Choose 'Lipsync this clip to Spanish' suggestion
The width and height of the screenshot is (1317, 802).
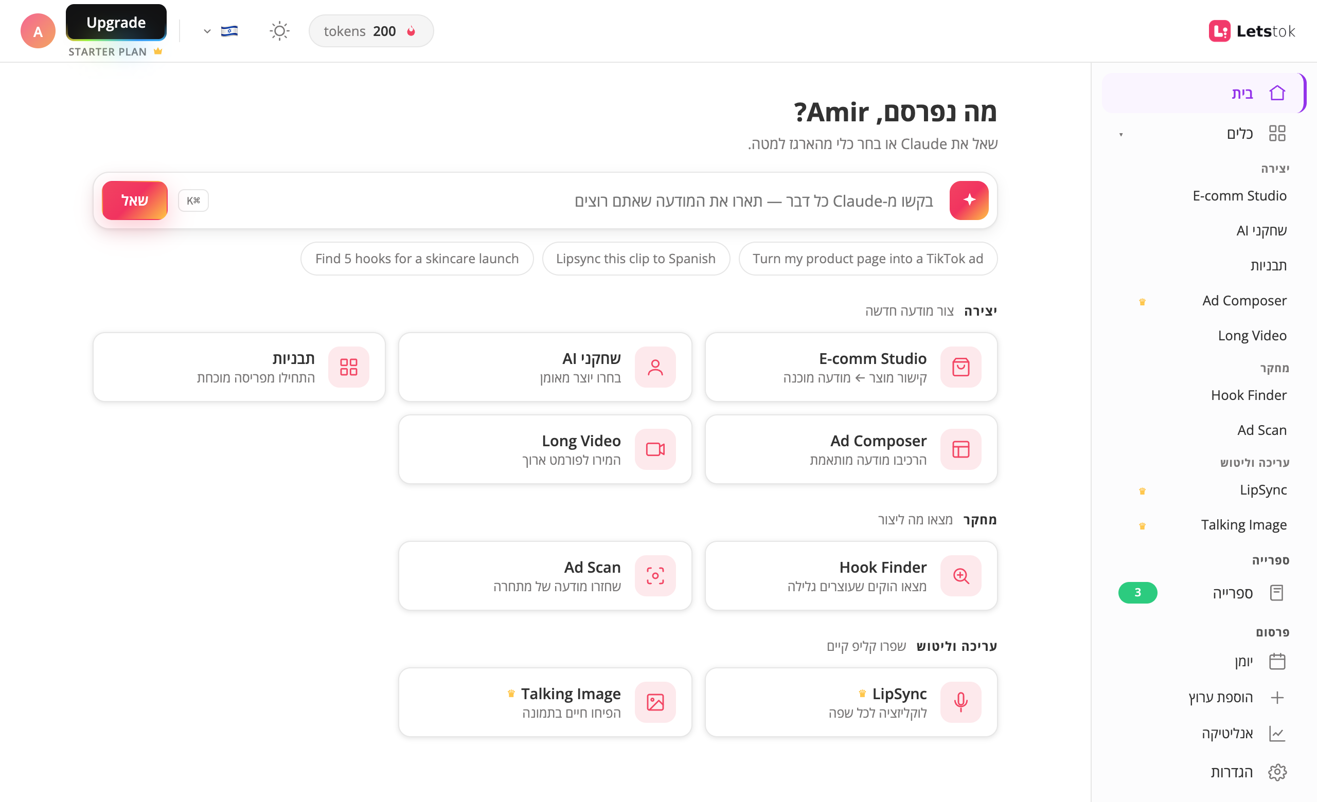pyautogui.click(x=635, y=259)
